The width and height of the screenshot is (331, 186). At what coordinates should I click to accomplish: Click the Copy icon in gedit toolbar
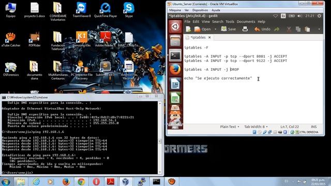click(x=298, y=29)
